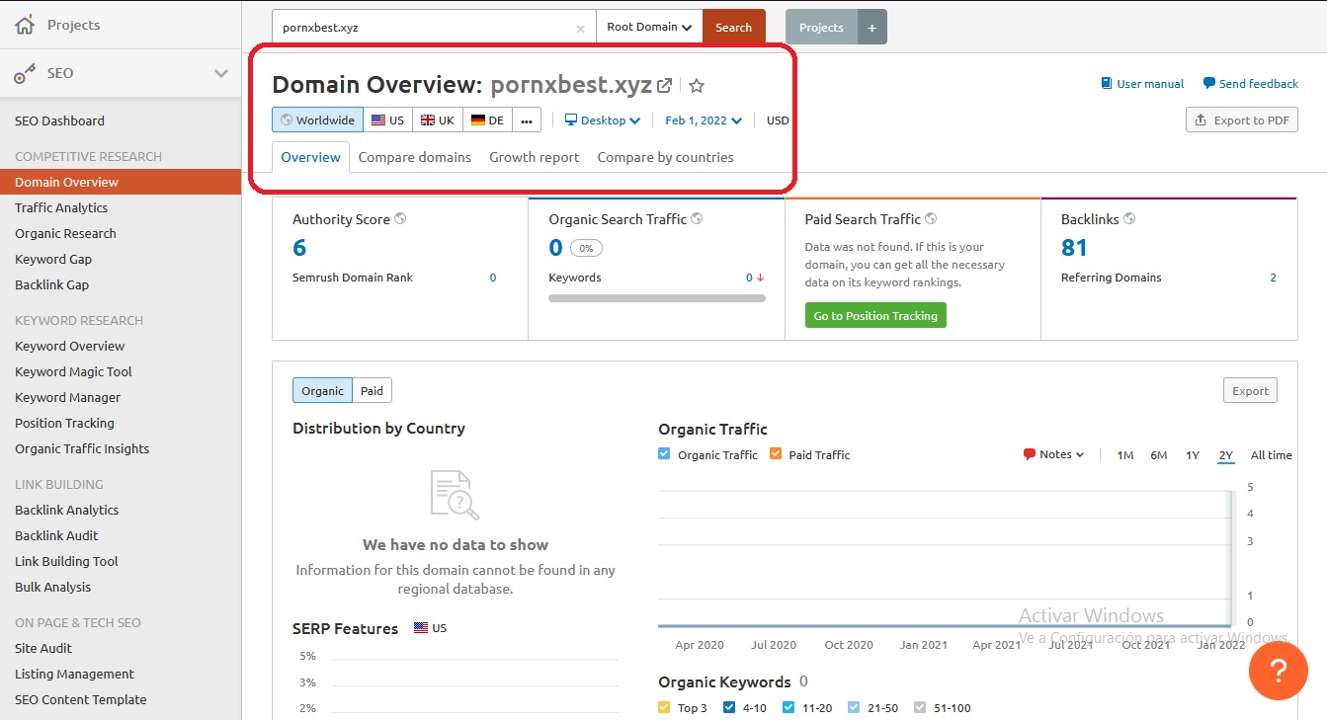Click the Authority Score value 6
The height and width of the screenshot is (720, 1327).
coord(299,248)
